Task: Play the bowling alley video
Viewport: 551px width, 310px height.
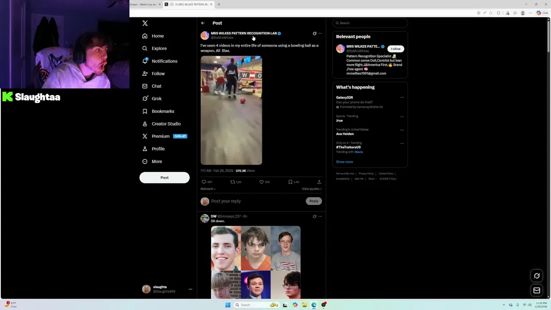Action: (231, 110)
